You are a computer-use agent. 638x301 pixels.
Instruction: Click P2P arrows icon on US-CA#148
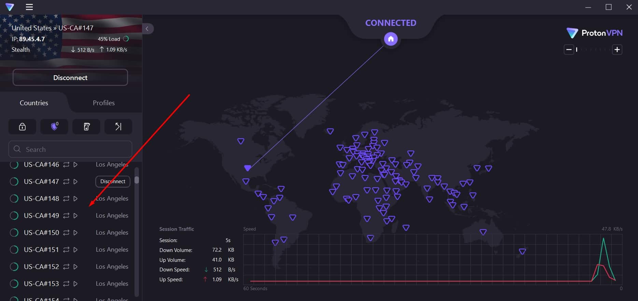(x=66, y=199)
